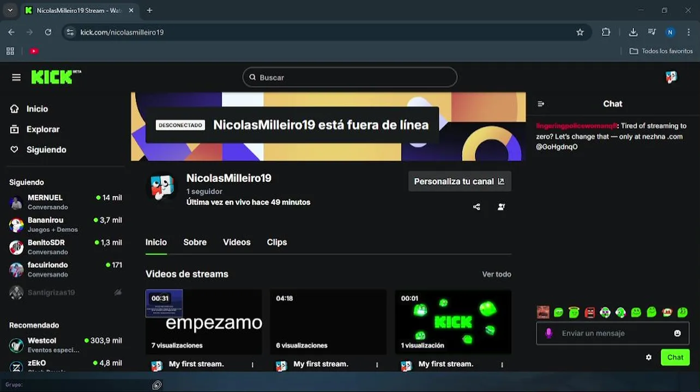The height and width of the screenshot is (392, 700).
Task: Click the Enviar un mensaje input
Action: click(613, 333)
